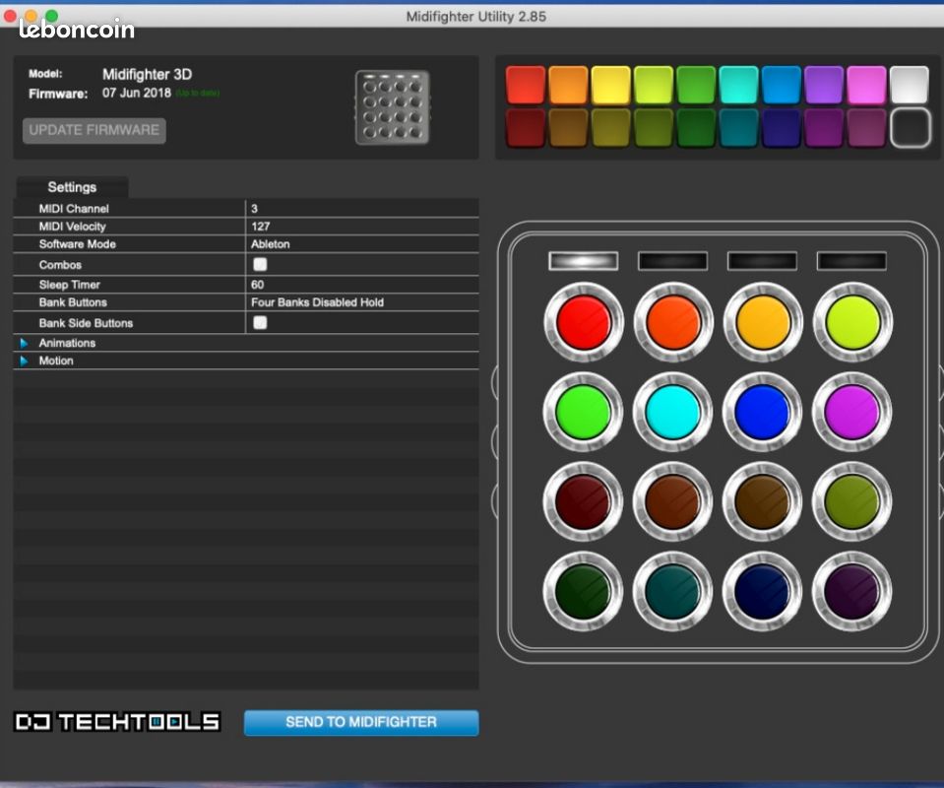Select the dark maroon arcade button

(584, 501)
